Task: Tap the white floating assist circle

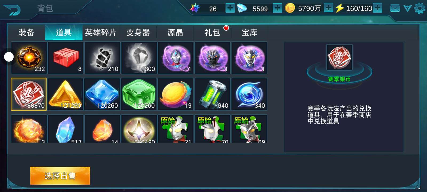Action: (9, 57)
